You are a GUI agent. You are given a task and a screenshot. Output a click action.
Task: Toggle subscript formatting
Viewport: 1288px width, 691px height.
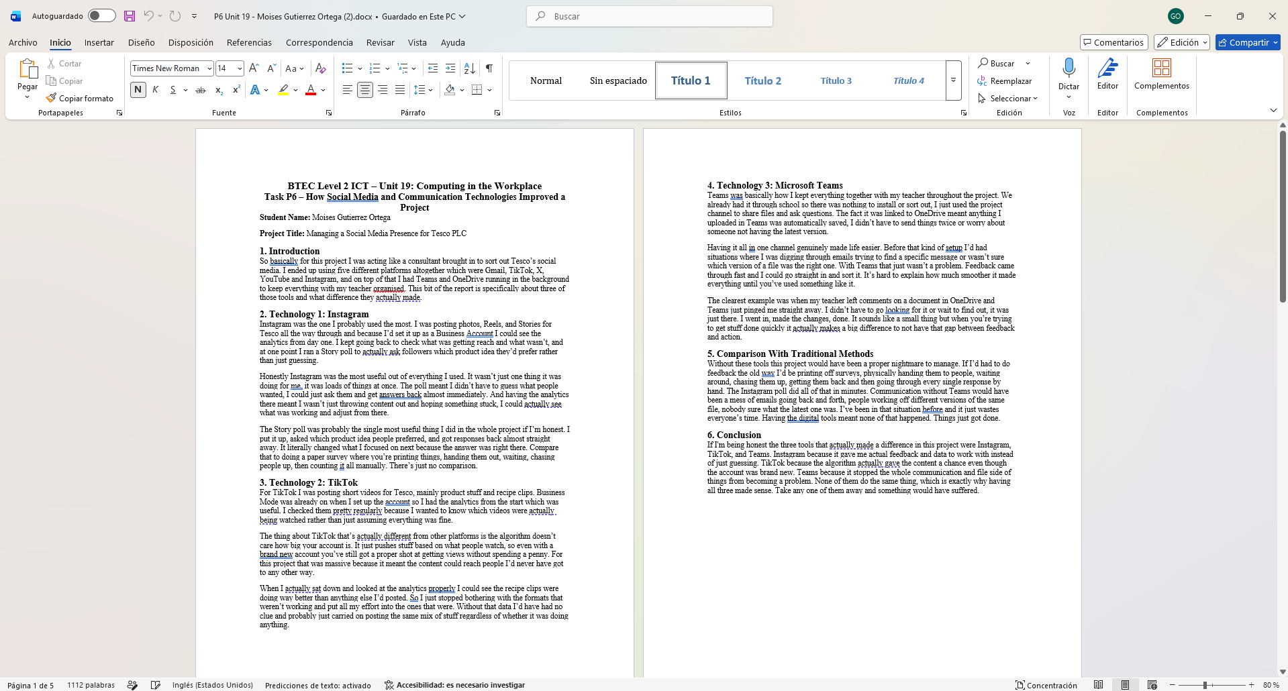(219, 90)
